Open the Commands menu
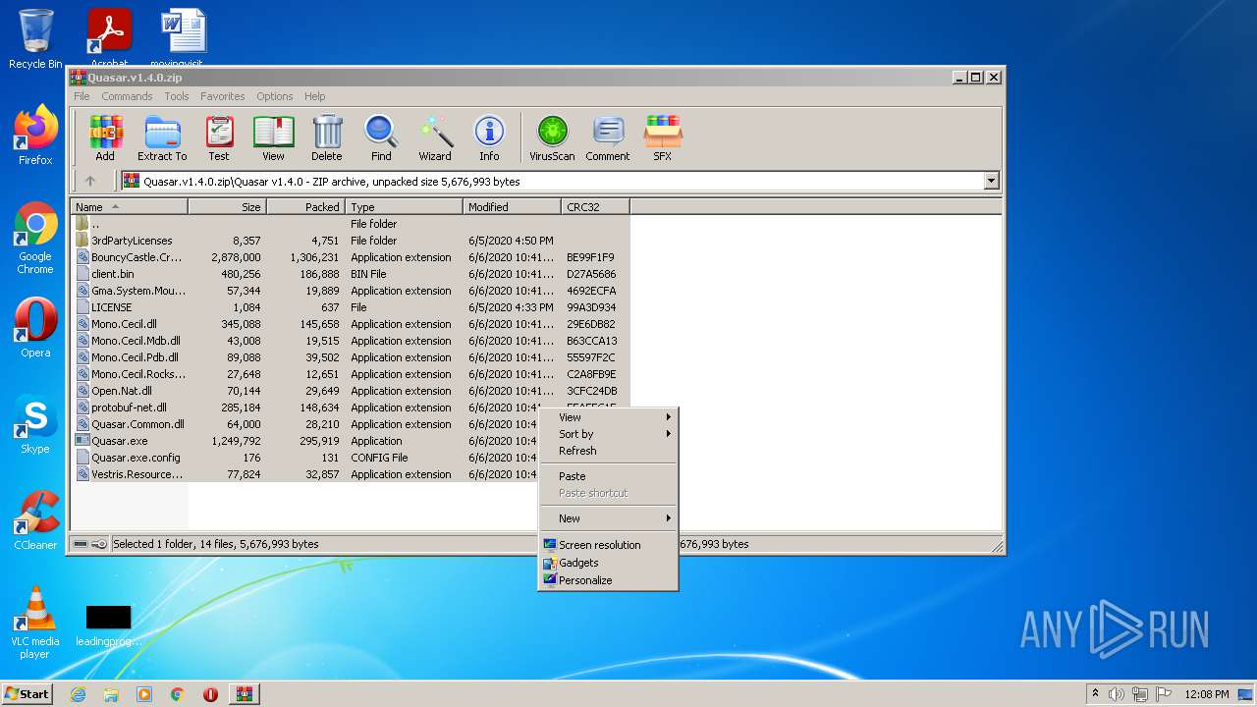The image size is (1257, 707). pos(127,96)
